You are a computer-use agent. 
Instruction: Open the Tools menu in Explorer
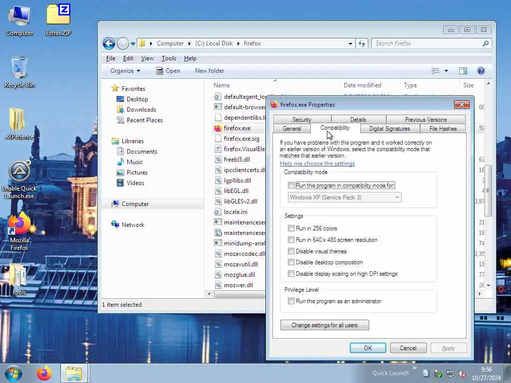[x=169, y=58]
